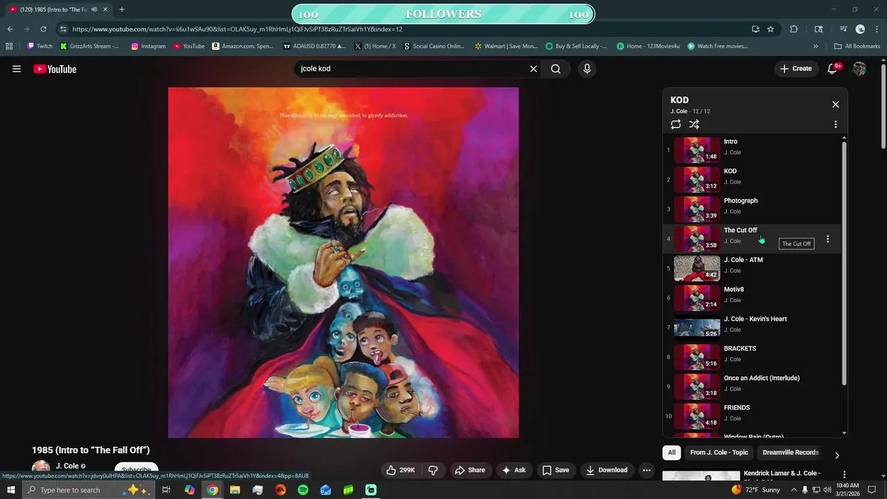The width and height of the screenshot is (887, 499).
Task: Open the ATM video thumbnail
Action: point(697,268)
